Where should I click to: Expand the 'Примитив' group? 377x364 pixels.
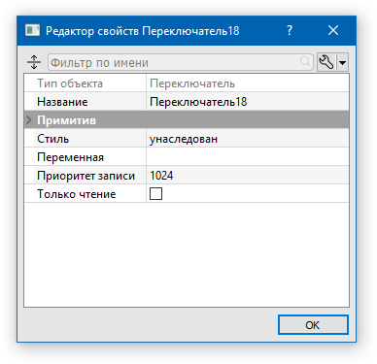(x=29, y=120)
